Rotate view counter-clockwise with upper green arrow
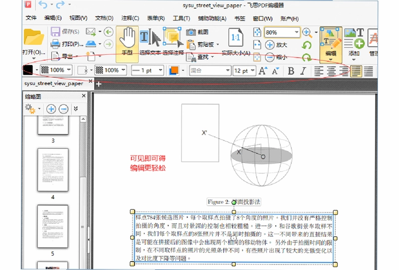399x270 pixels. pos(307,45)
